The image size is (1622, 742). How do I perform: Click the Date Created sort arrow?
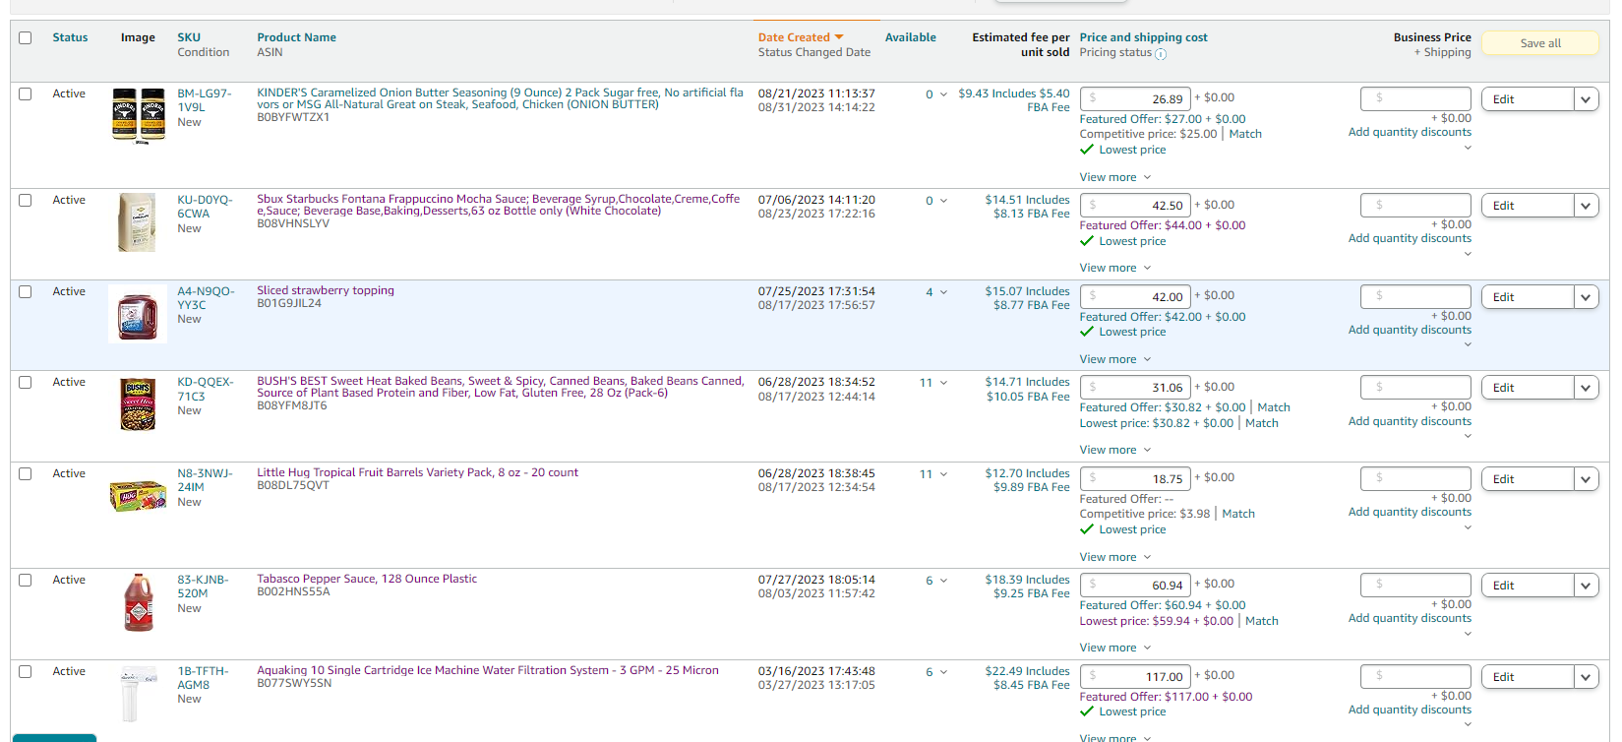[x=839, y=37]
